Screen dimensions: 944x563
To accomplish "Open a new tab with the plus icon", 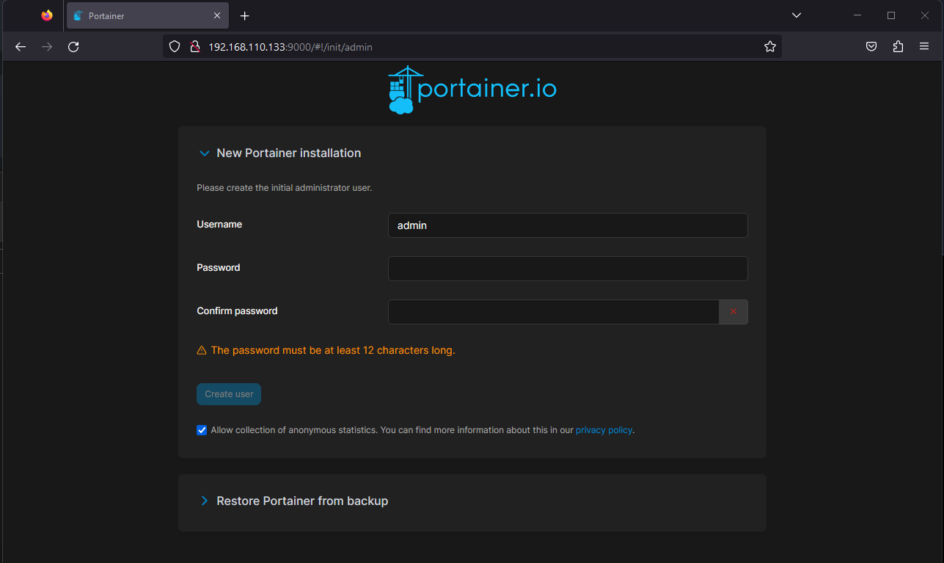I will pos(245,15).
